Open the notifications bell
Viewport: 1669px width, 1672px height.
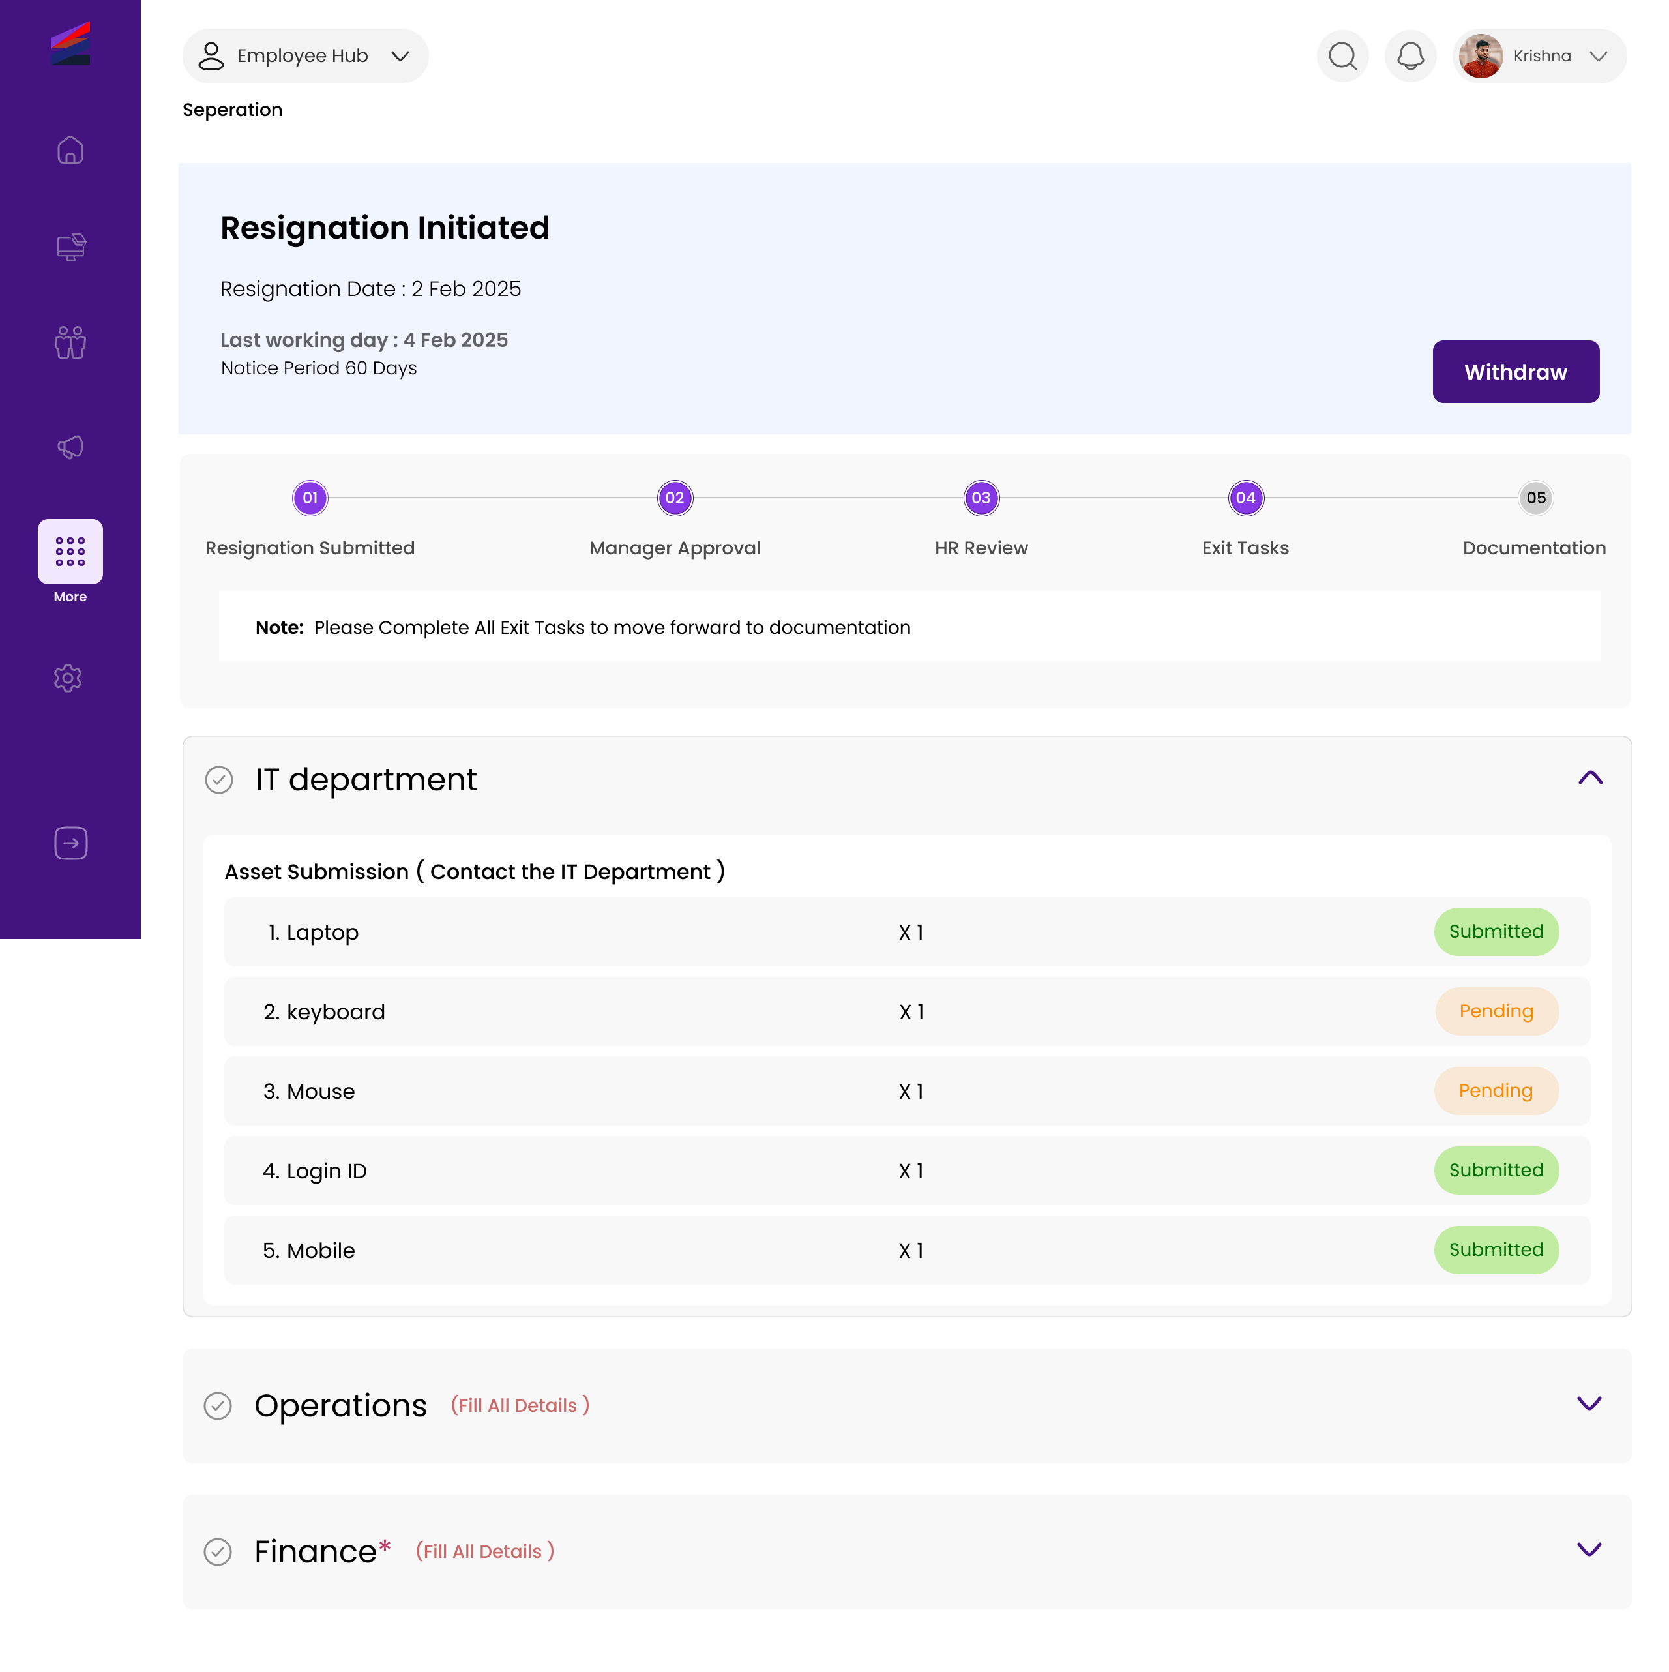[1410, 56]
